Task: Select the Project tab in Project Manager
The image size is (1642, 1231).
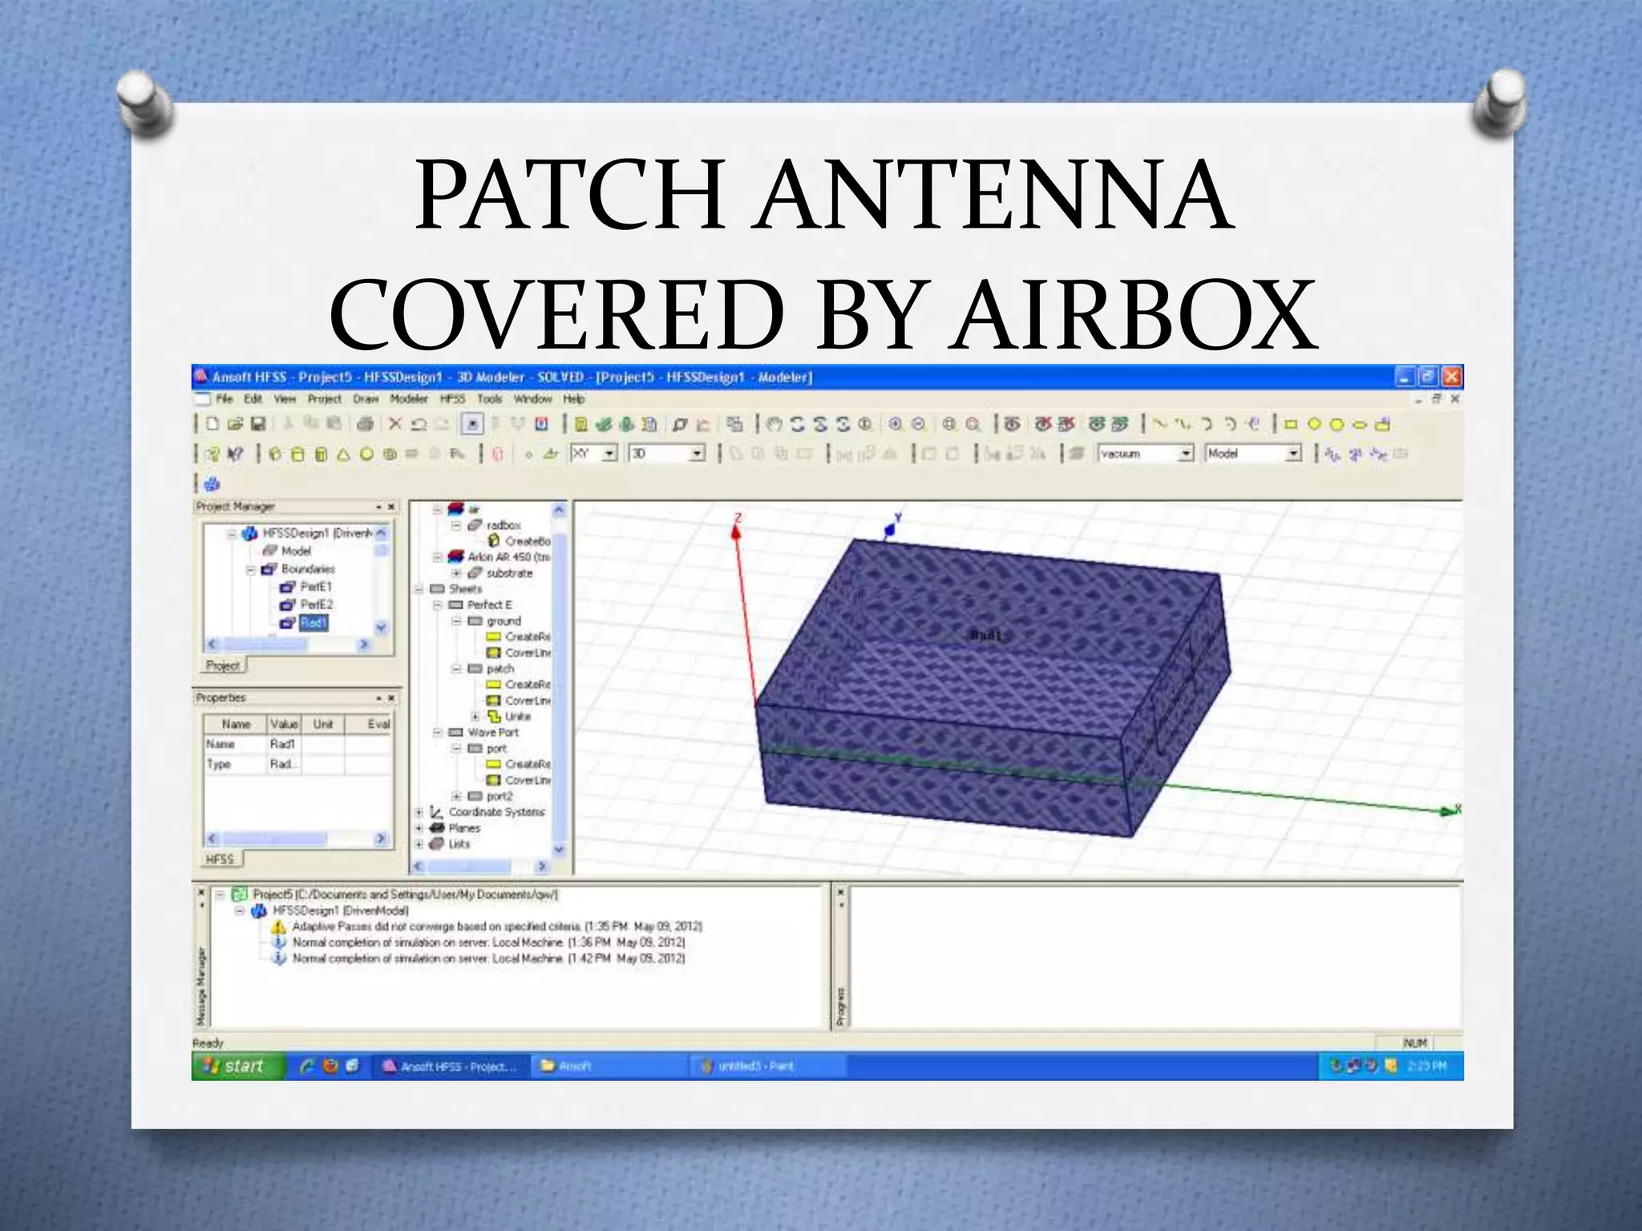Action: click(222, 665)
